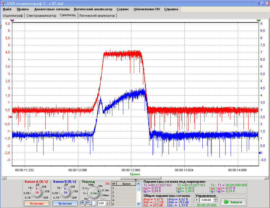
Task: Toggle Канал B with the blue Включен button
Action: [x=65, y=204]
